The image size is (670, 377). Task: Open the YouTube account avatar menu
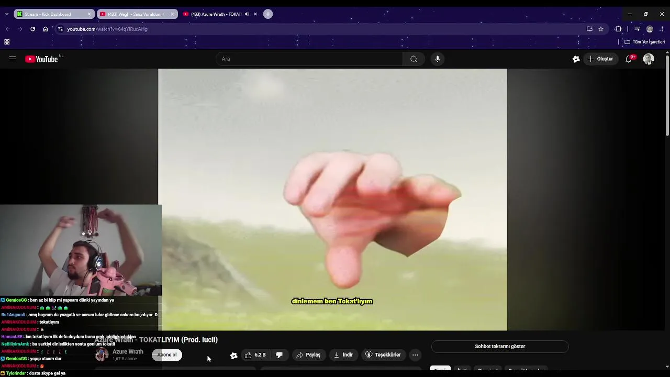[649, 59]
